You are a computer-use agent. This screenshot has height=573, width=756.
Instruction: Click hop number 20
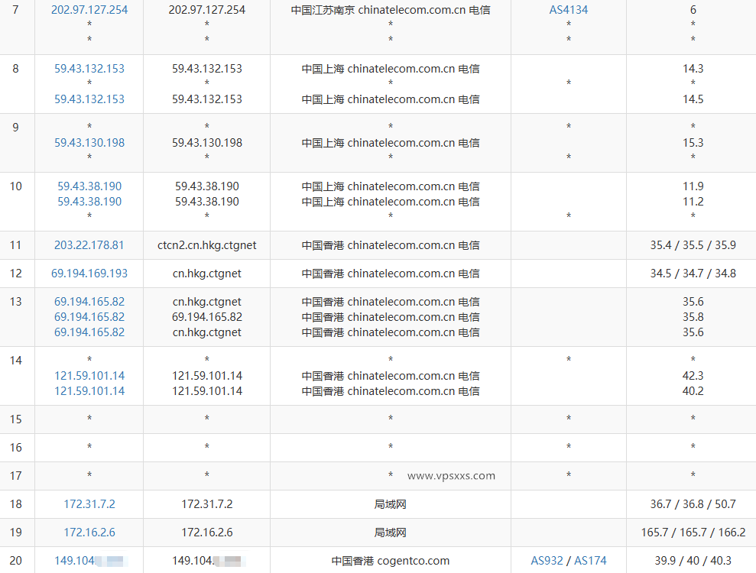pyautogui.click(x=16, y=561)
